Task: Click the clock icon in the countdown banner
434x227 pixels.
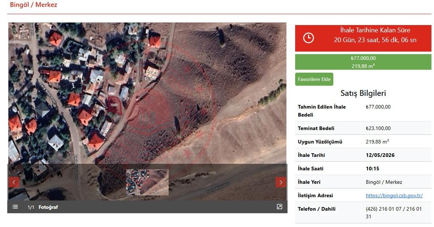Action: [308, 38]
